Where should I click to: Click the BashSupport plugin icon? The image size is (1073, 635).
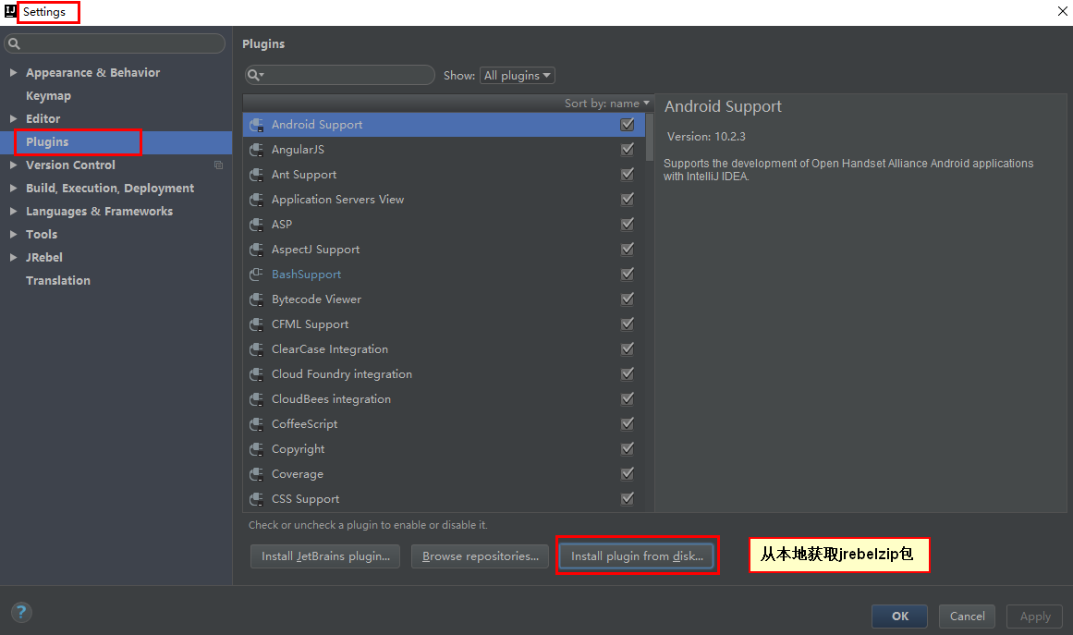[x=257, y=275]
